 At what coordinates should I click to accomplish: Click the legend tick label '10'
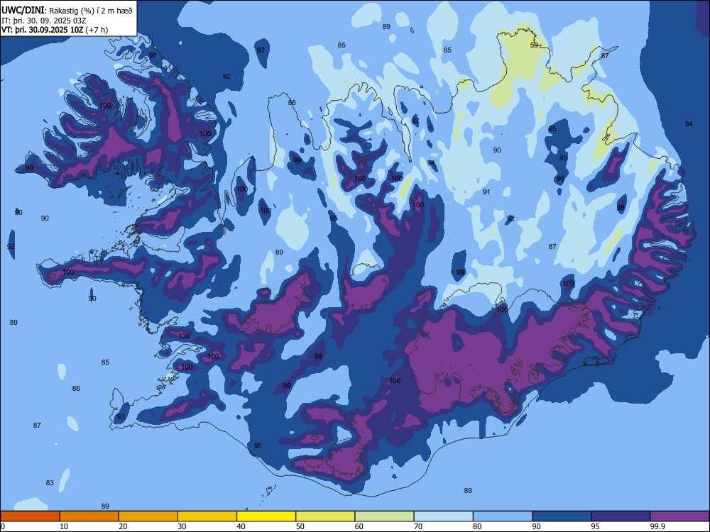pos(64,526)
